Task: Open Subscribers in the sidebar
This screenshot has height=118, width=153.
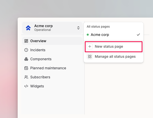Action: click(52, 77)
